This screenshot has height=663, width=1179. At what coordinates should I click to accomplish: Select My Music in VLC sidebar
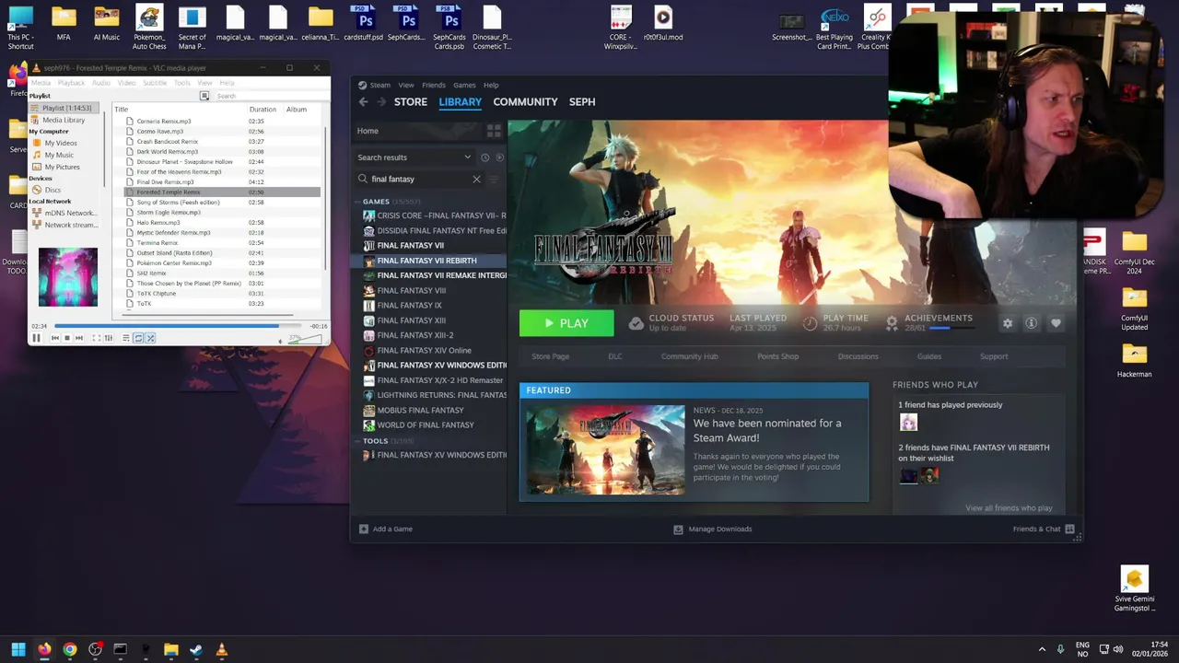click(x=59, y=155)
